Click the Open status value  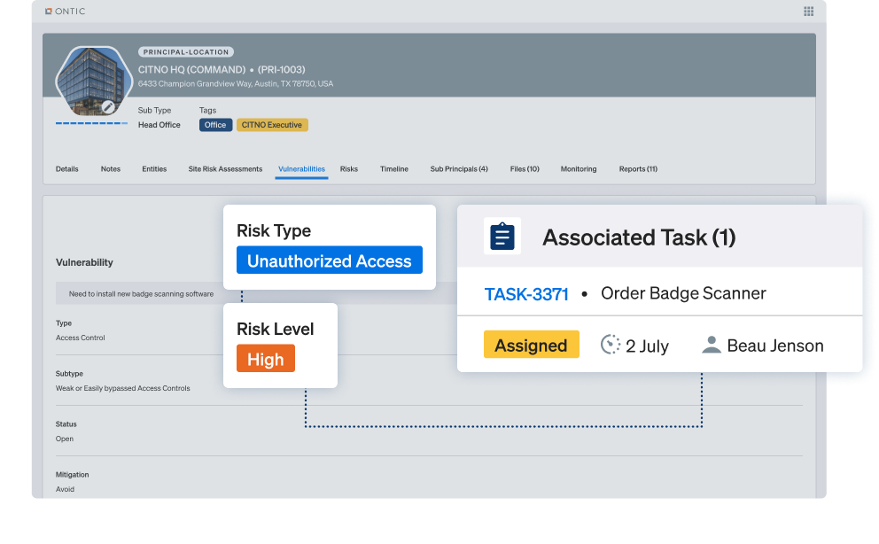coord(65,439)
